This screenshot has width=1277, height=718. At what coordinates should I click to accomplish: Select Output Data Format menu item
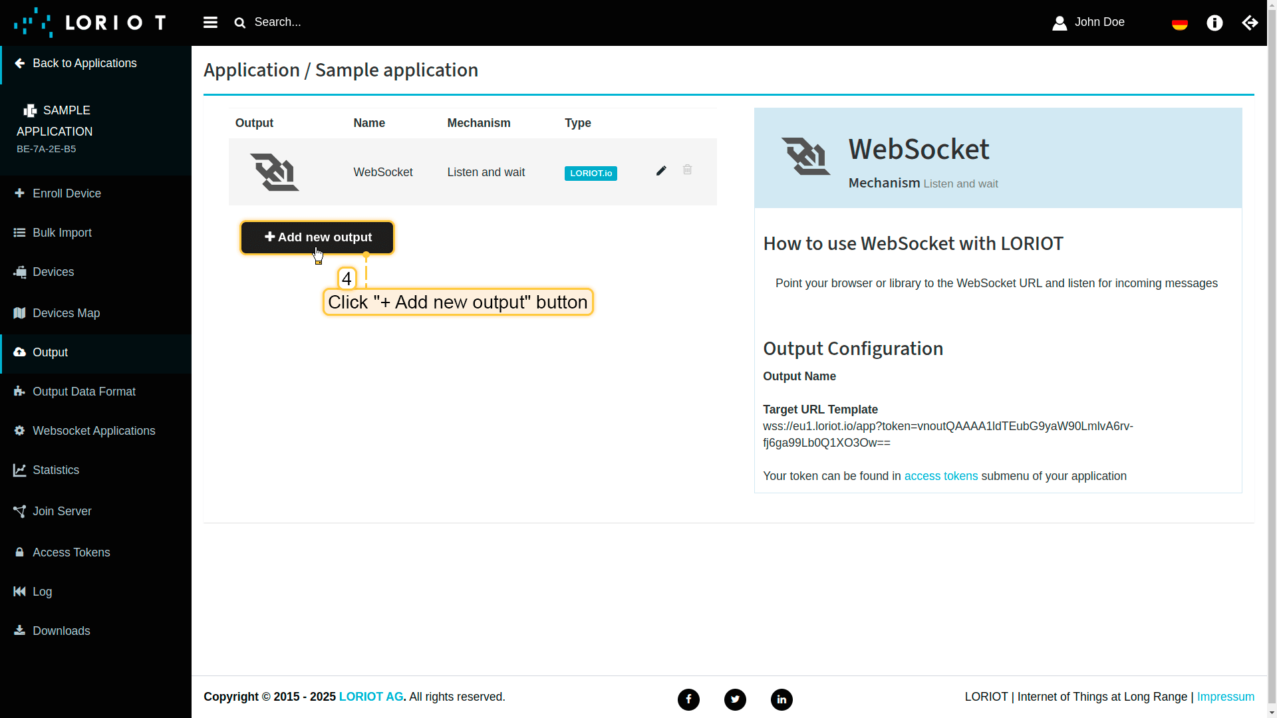pyautogui.click(x=84, y=392)
